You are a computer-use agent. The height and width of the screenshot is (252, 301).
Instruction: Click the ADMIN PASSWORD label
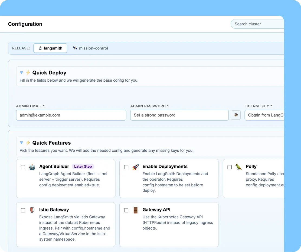(149, 106)
